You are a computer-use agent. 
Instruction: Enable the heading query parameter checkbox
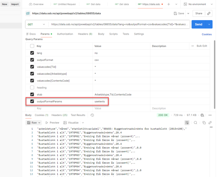32,88
